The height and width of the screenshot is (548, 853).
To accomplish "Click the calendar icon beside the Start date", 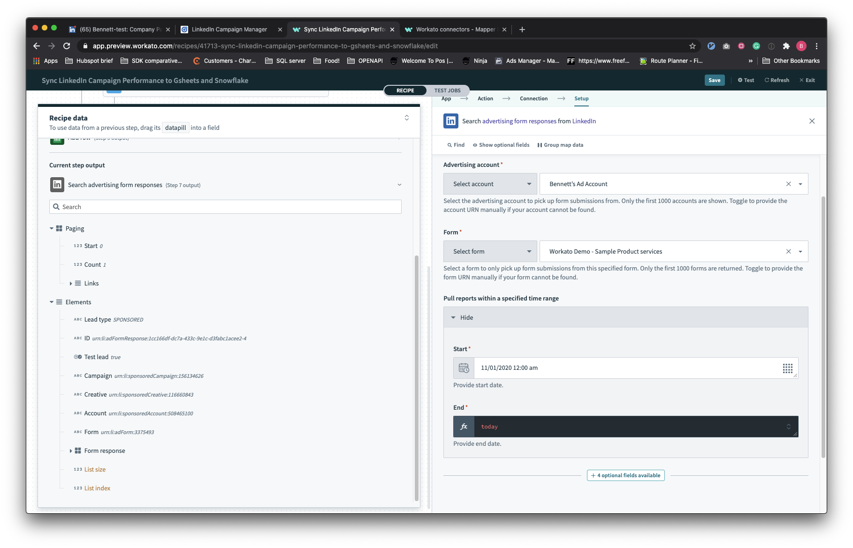I will click(x=464, y=368).
